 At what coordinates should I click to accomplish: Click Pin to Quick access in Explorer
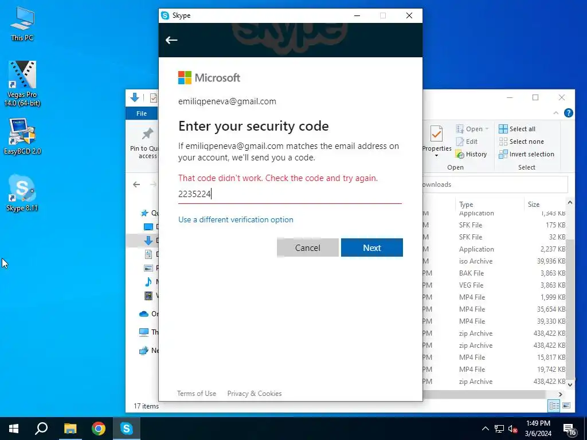144,144
